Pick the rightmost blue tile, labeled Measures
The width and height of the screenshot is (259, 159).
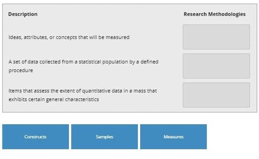[x=173, y=137]
